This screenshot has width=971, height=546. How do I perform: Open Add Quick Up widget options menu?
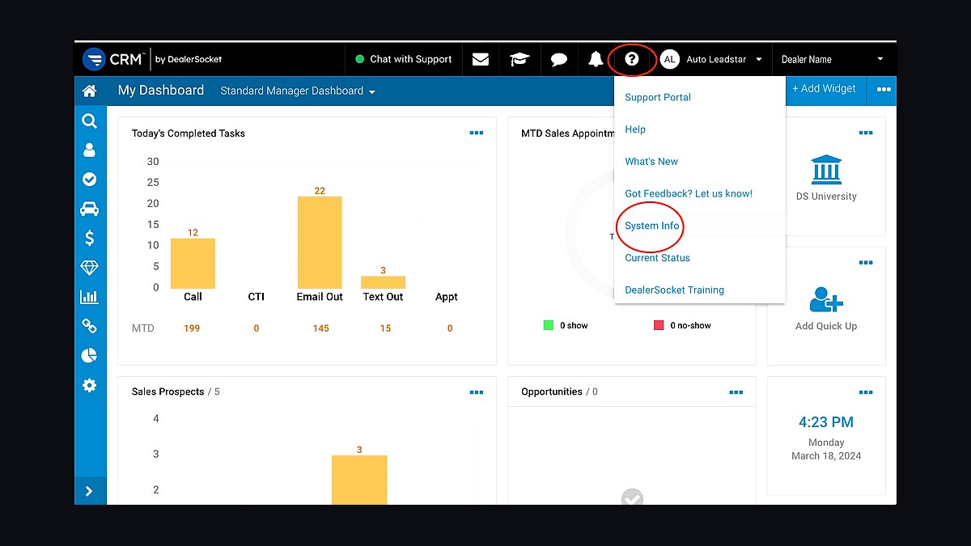click(866, 263)
